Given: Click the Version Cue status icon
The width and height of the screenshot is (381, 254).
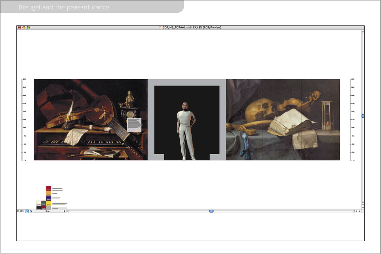Looking at the screenshot, I should coord(31,211).
